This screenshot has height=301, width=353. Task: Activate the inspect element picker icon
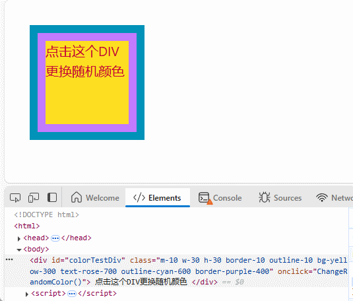click(x=15, y=198)
